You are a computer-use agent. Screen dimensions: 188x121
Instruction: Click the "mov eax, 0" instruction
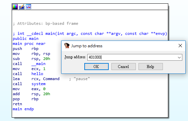[29, 89]
